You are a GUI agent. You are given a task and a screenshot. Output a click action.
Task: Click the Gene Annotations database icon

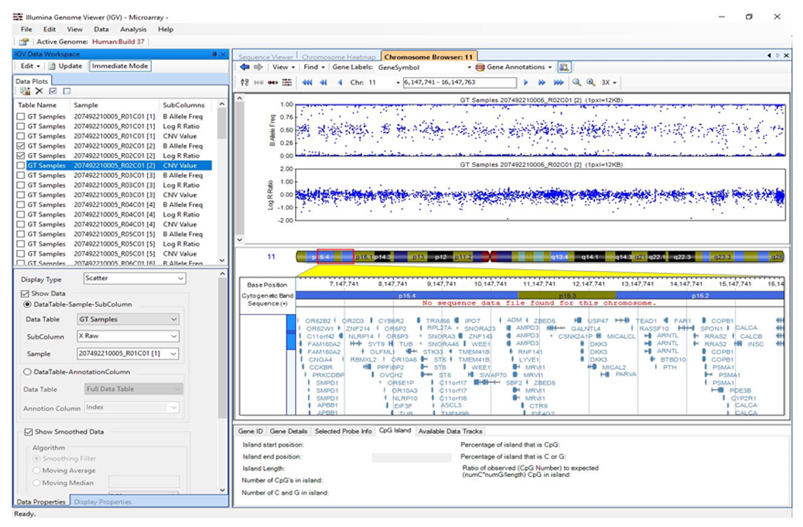coord(479,67)
